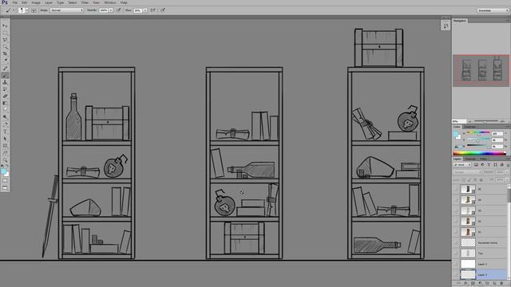Select the Crop tool
Screen dimensions: 511x287
coord(5,53)
